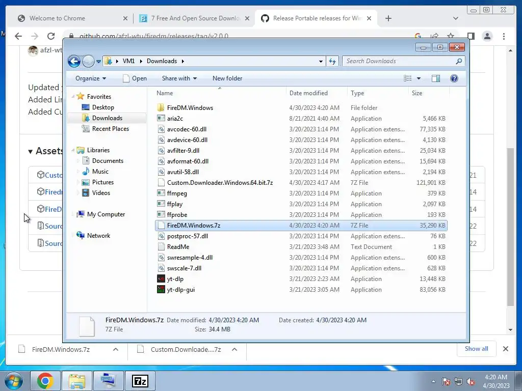Select avutil-58.dll file icon
Image resolution: width=522 pixels, height=391 pixels.
click(161, 172)
